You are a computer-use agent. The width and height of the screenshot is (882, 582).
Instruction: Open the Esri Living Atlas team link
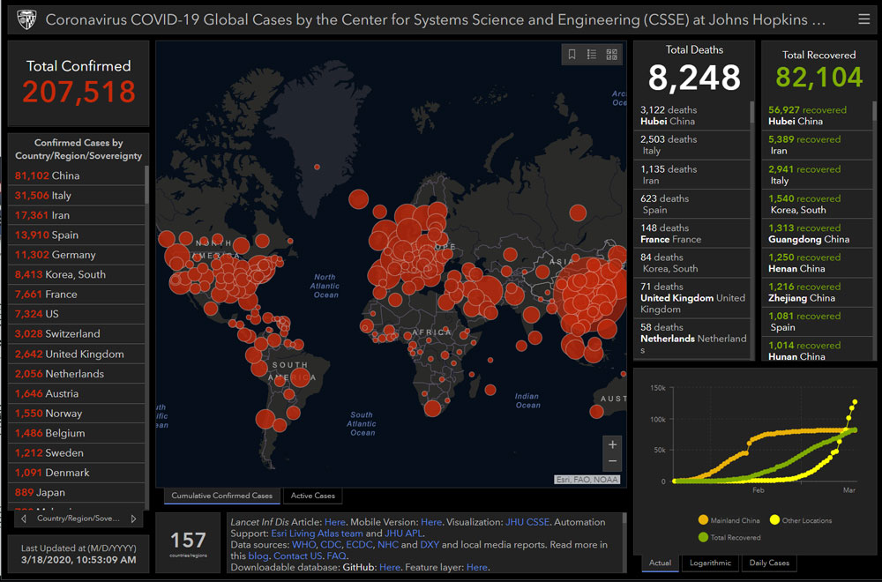pyautogui.click(x=318, y=533)
